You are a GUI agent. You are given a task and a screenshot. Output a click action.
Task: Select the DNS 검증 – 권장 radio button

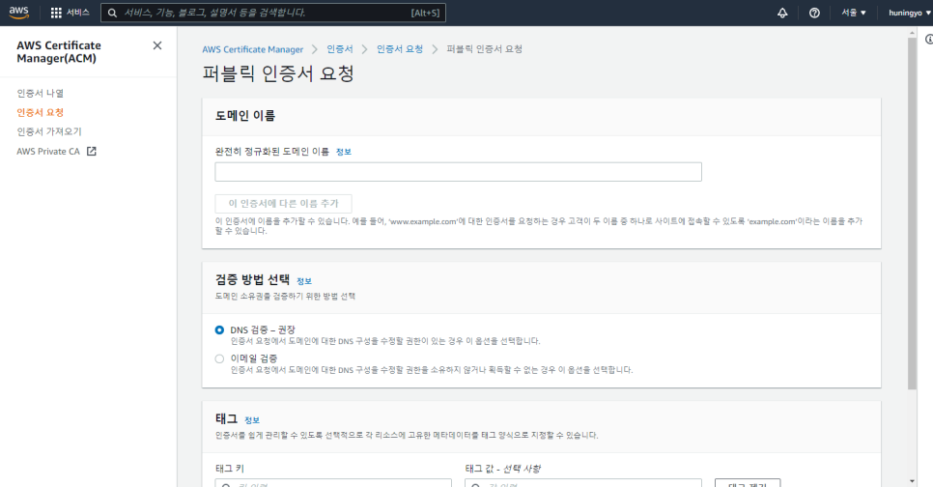pos(219,329)
